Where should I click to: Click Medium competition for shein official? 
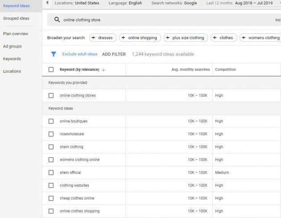pos(222,173)
